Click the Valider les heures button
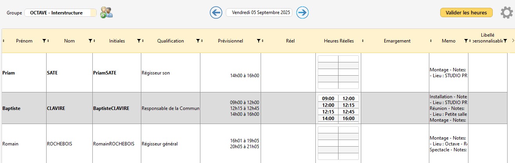 click(466, 13)
